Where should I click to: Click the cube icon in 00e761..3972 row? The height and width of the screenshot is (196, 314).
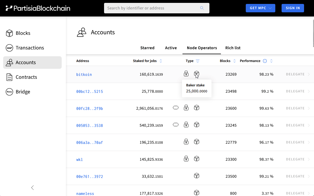197,176
